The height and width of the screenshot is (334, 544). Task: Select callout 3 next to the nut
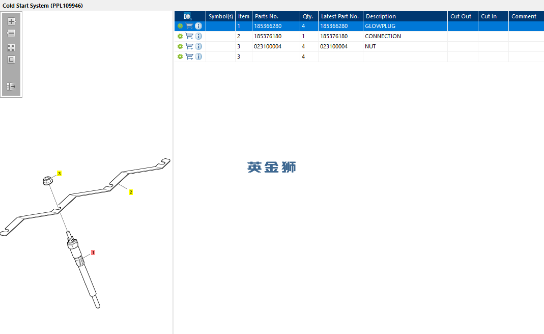(60, 174)
